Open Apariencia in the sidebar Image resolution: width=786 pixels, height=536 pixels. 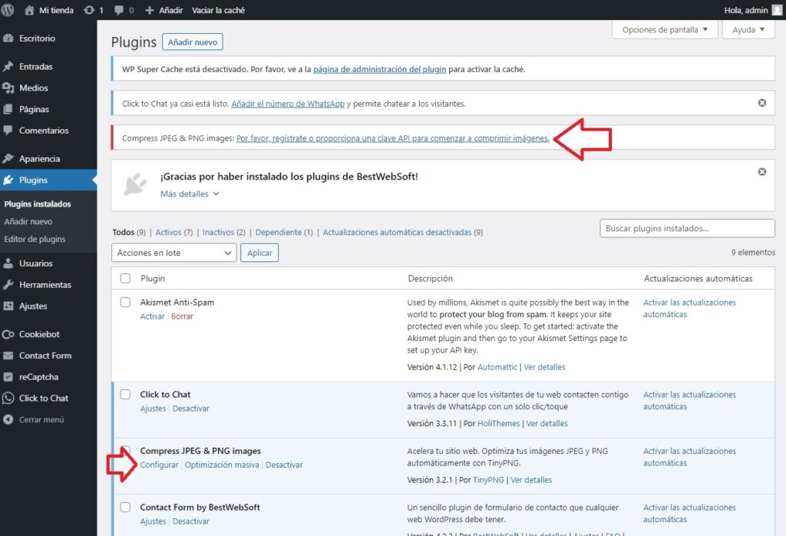(x=39, y=158)
